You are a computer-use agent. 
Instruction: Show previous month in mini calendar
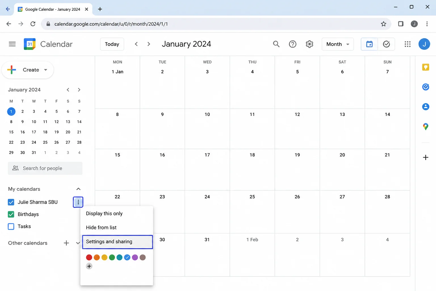coord(68,90)
